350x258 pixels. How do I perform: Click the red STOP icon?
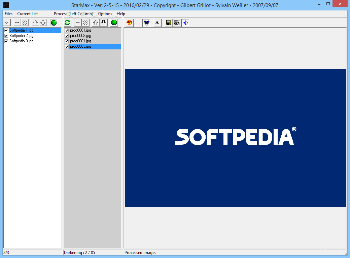(129, 23)
